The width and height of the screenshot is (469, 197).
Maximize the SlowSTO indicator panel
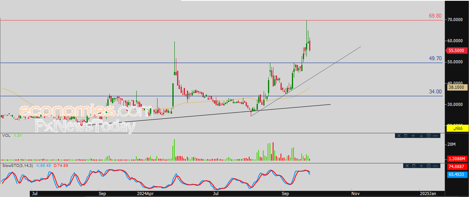click(x=414, y=166)
